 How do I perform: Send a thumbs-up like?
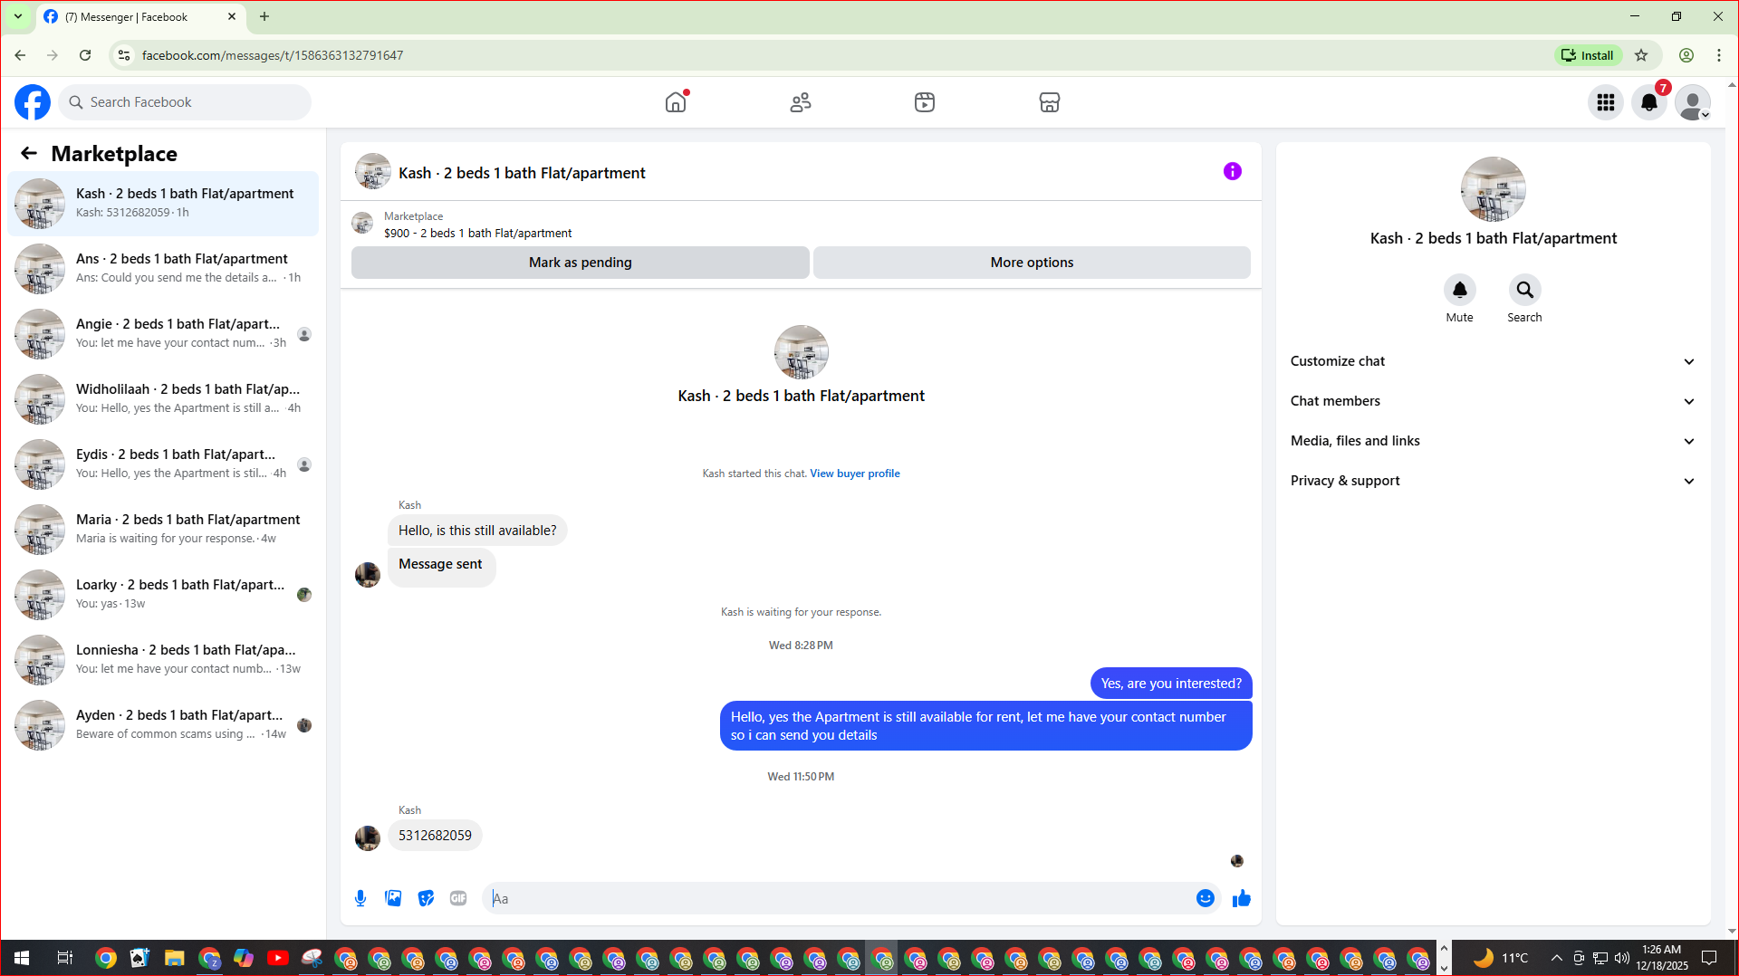click(1242, 898)
